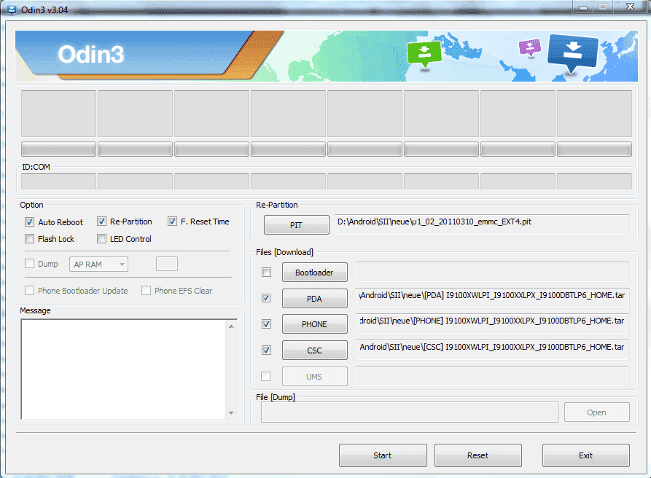Uncheck the PHONE file checkbox

(267, 324)
